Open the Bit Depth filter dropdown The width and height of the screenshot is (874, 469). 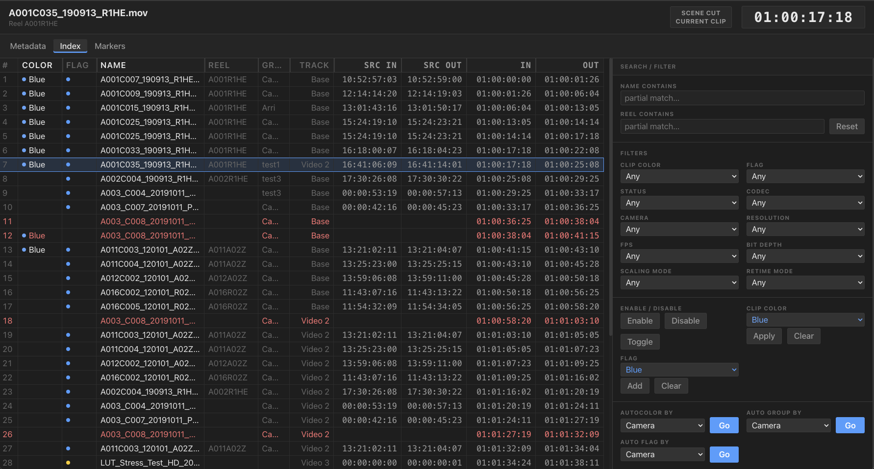[805, 256]
